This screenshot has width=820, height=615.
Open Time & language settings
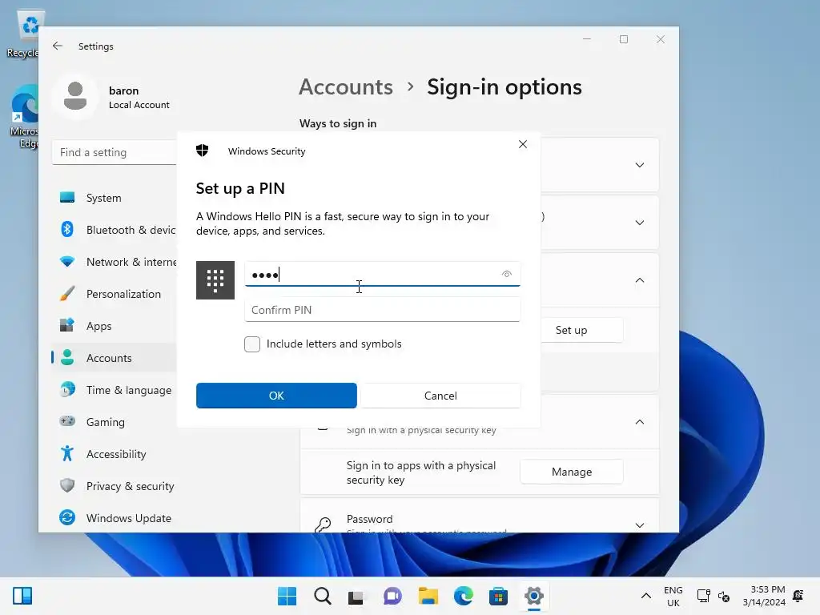(x=114, y=390)
